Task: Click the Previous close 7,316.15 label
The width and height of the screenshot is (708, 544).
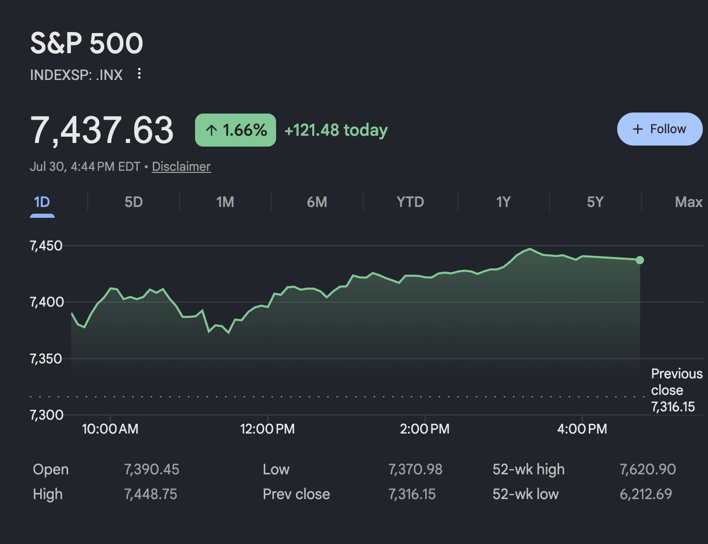Action: 677,390
